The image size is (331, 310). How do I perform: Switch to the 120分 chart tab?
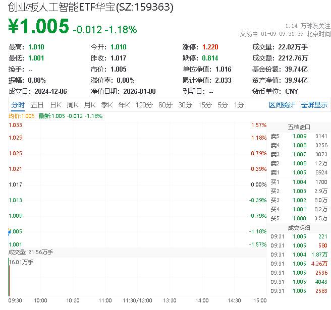click(x=144, y=105)
